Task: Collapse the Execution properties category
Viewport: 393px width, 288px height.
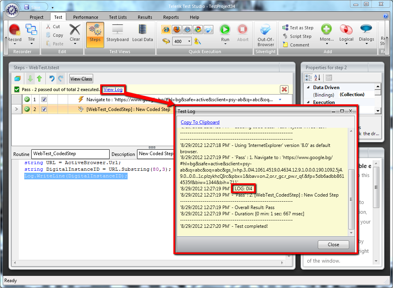Action: click(x=308, y=102)
